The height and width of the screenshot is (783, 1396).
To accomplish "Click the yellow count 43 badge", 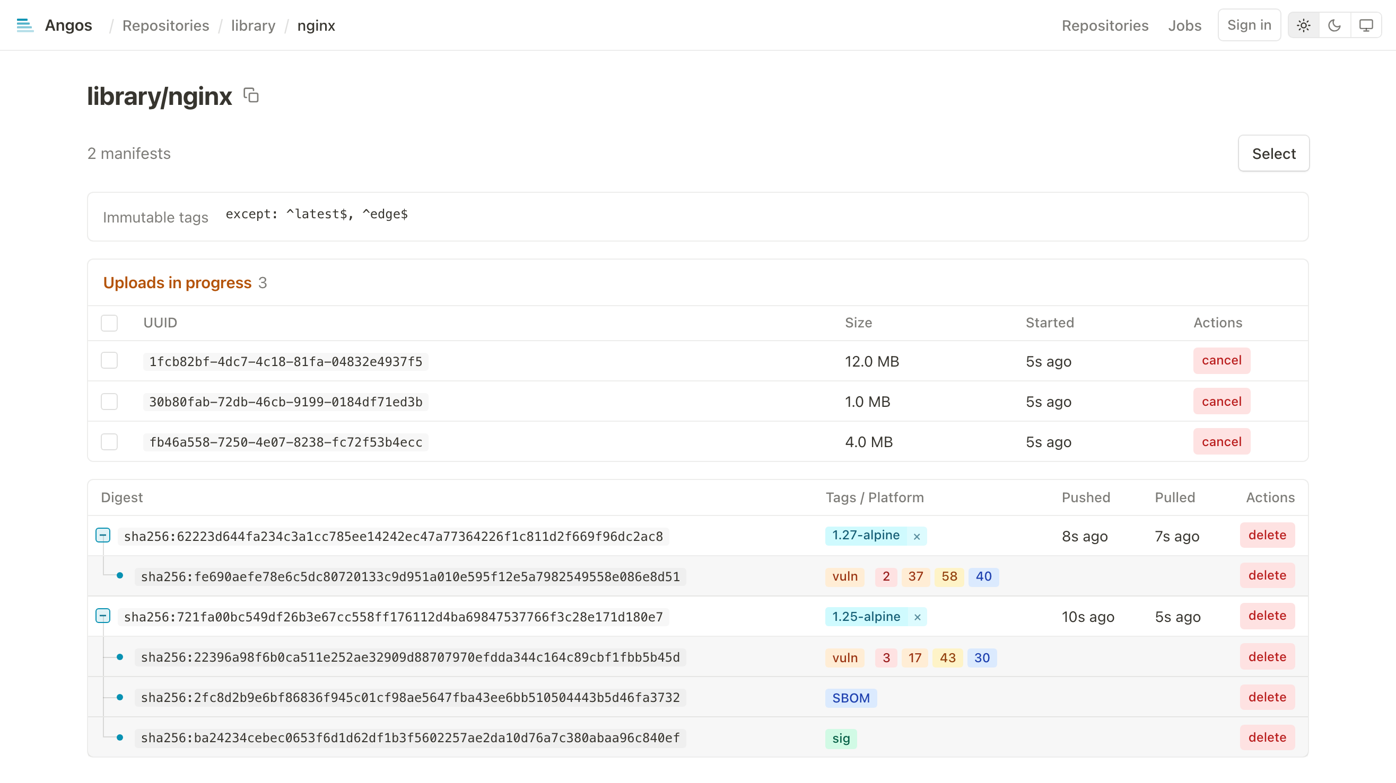I will pos(948,658).
